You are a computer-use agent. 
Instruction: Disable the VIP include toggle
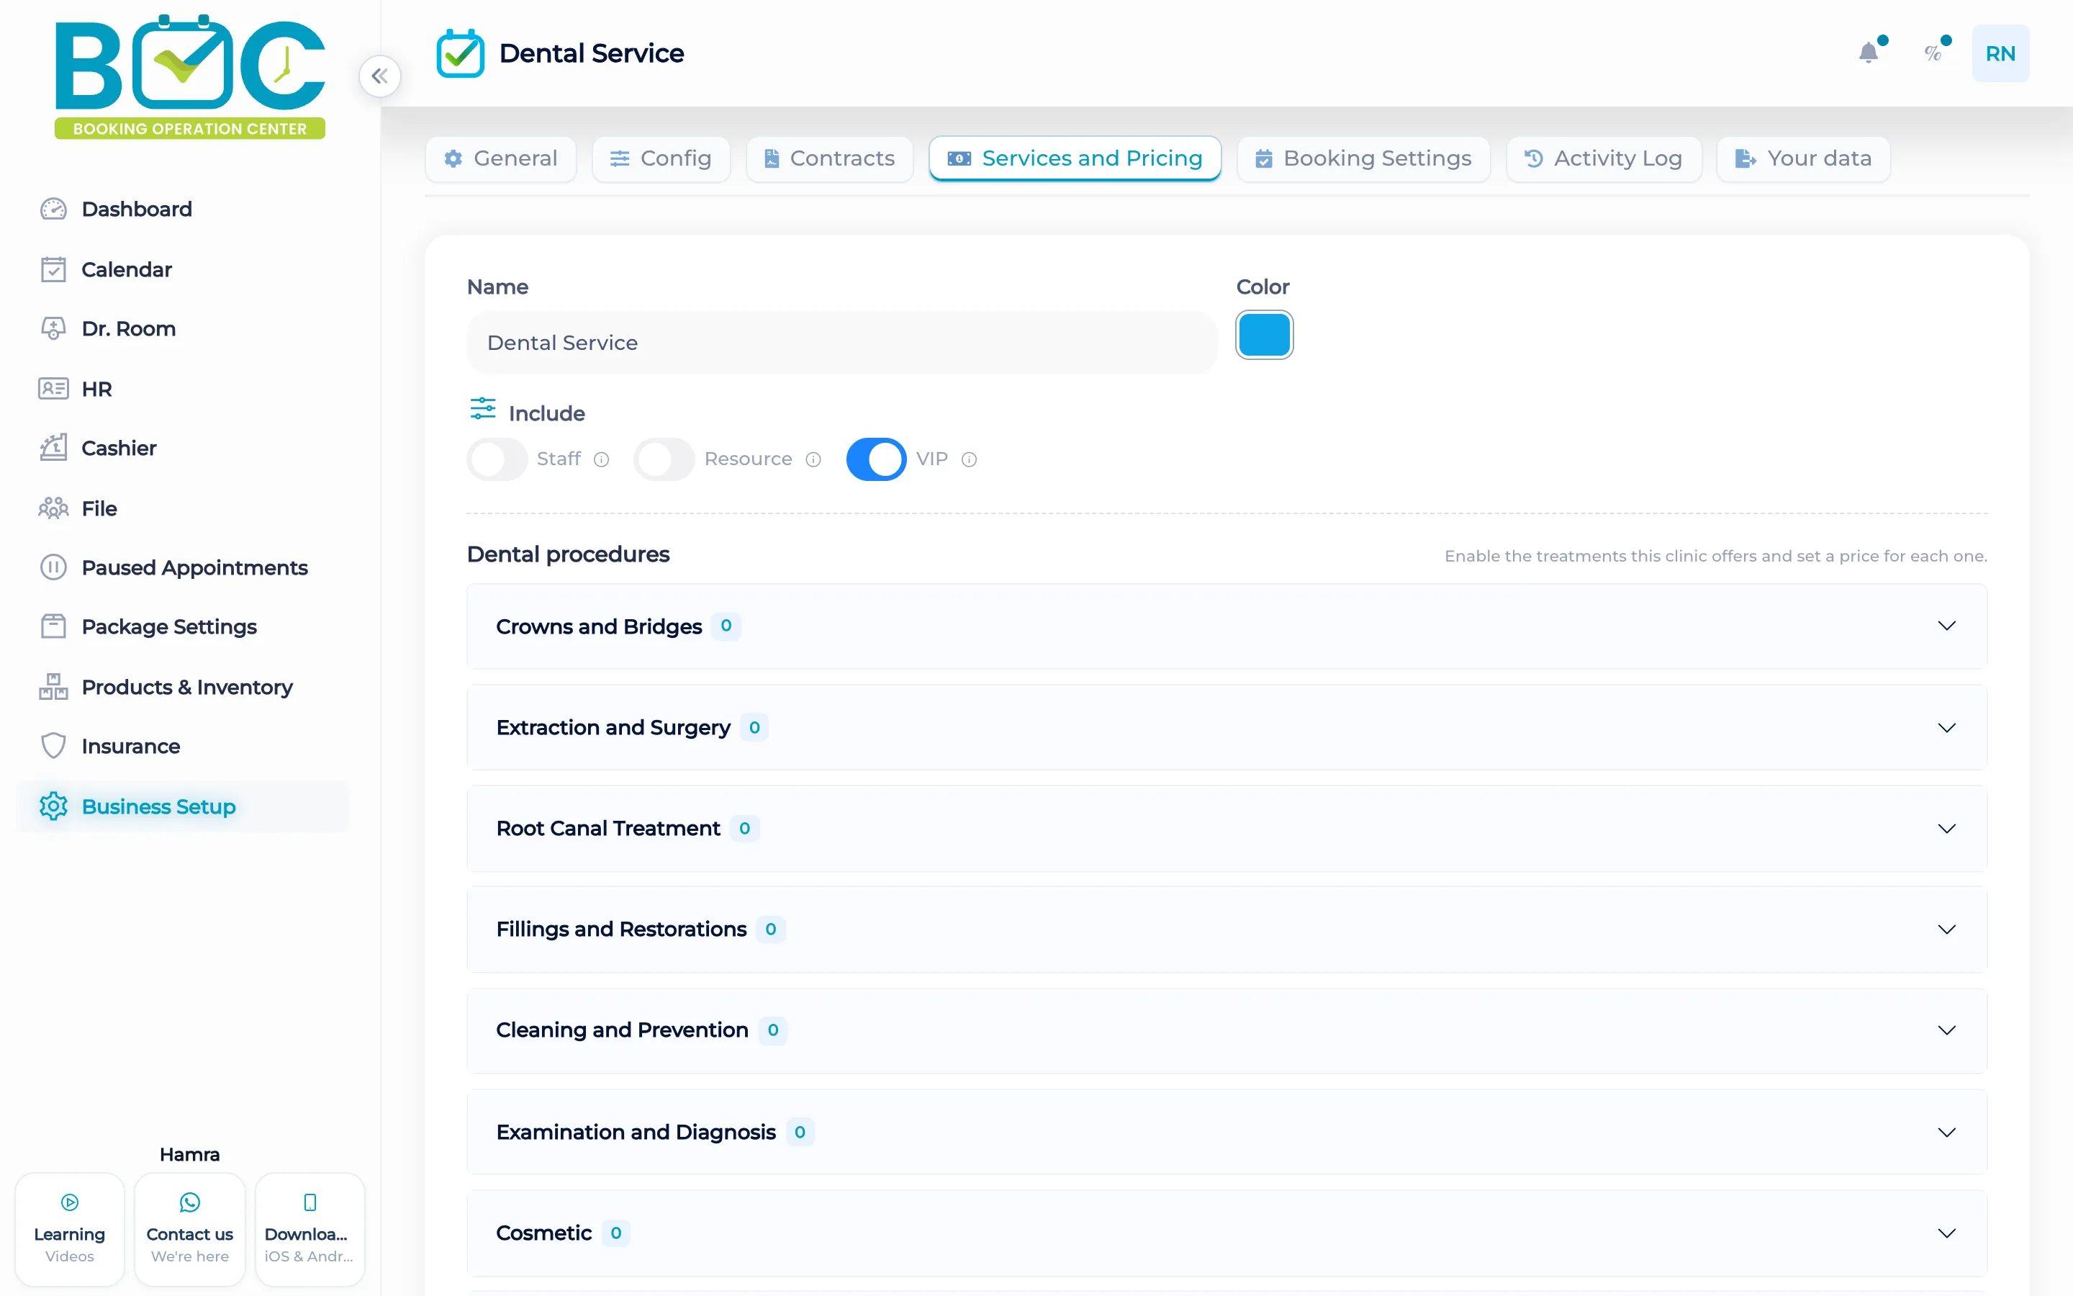point(876,459)
